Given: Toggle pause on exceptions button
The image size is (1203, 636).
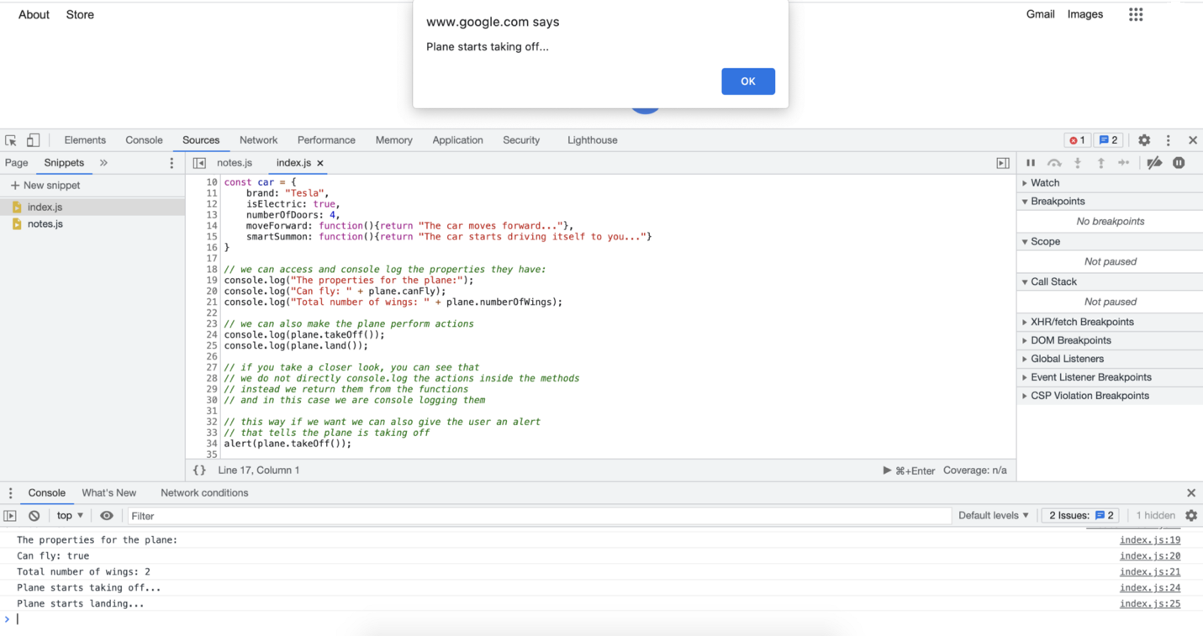Looking at the screenshot, I should 1179,163.
